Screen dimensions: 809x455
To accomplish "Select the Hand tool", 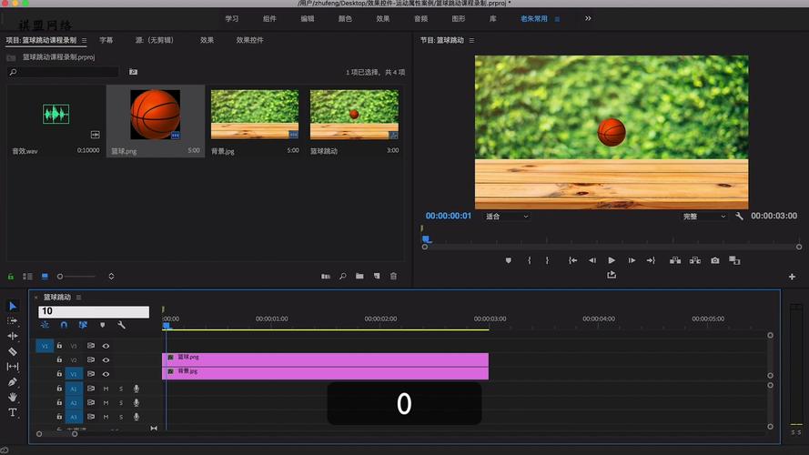I will 13,398.
